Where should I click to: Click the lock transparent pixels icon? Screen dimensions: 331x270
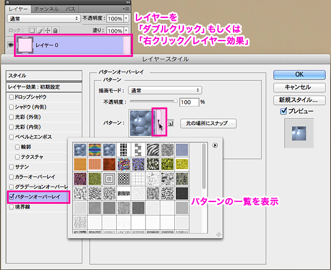pos(32,31)
